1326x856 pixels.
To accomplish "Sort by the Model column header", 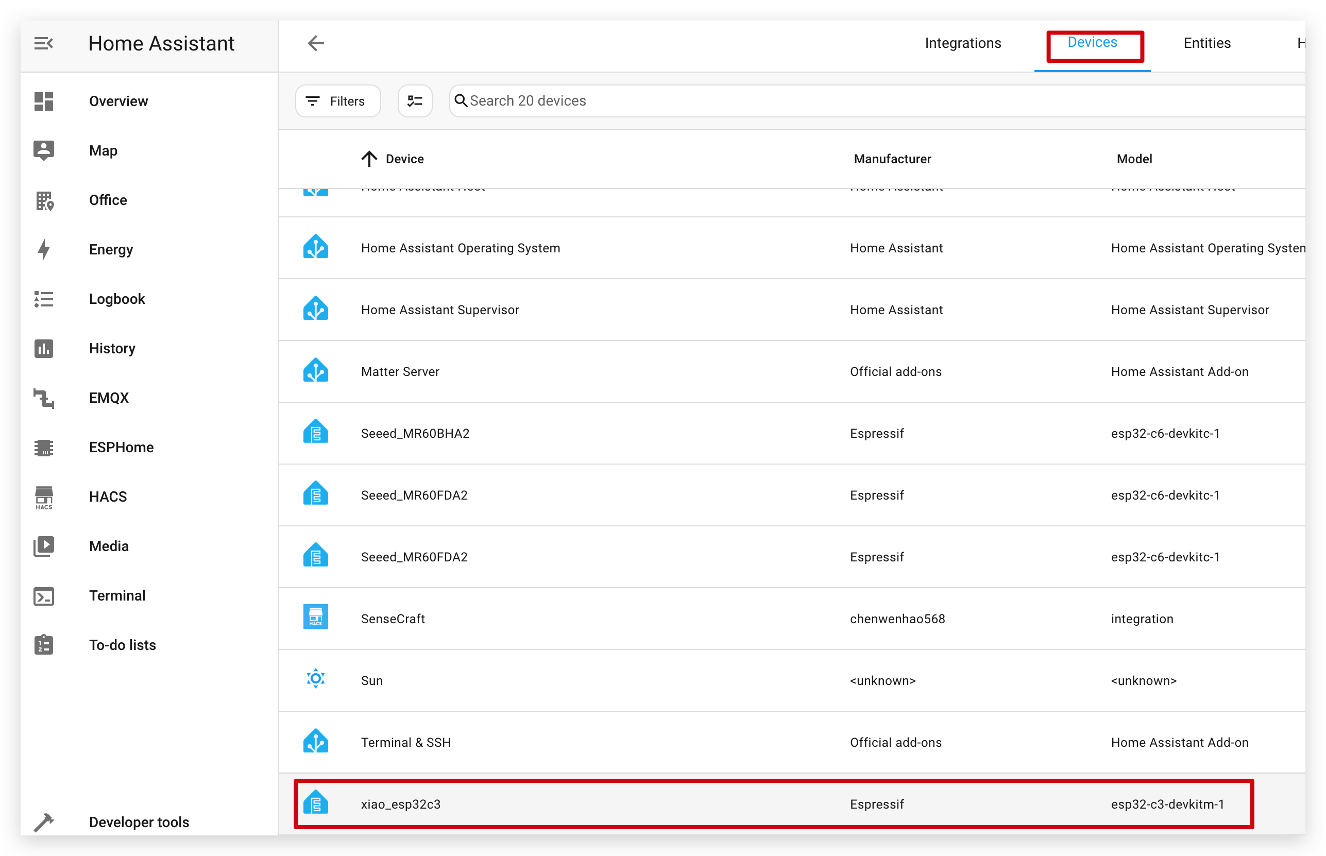I will pos(1134,159).
